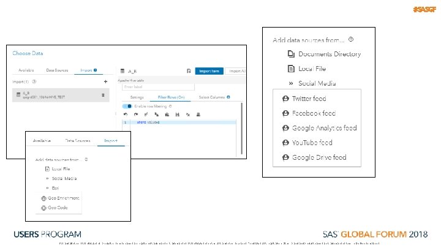Open Import tab in Esri inset panel
This screenshot has width=441, height=248.
[111, 141]
